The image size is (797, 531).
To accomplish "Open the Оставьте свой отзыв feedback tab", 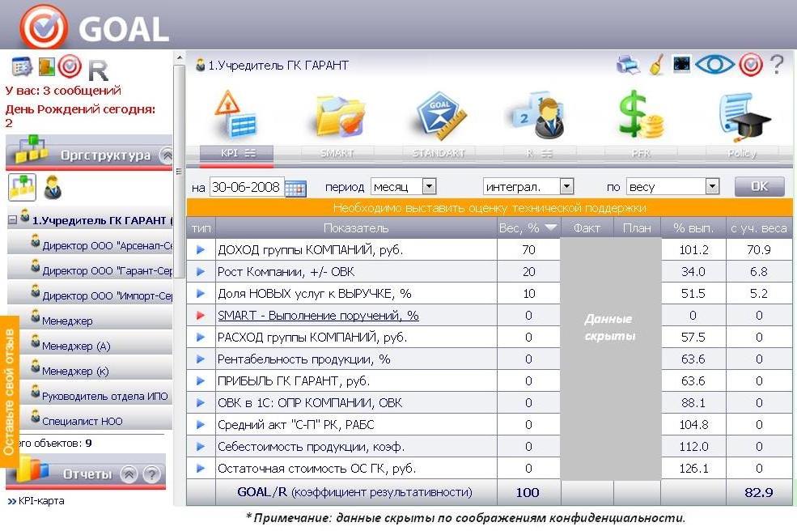I will pos(9,392).
